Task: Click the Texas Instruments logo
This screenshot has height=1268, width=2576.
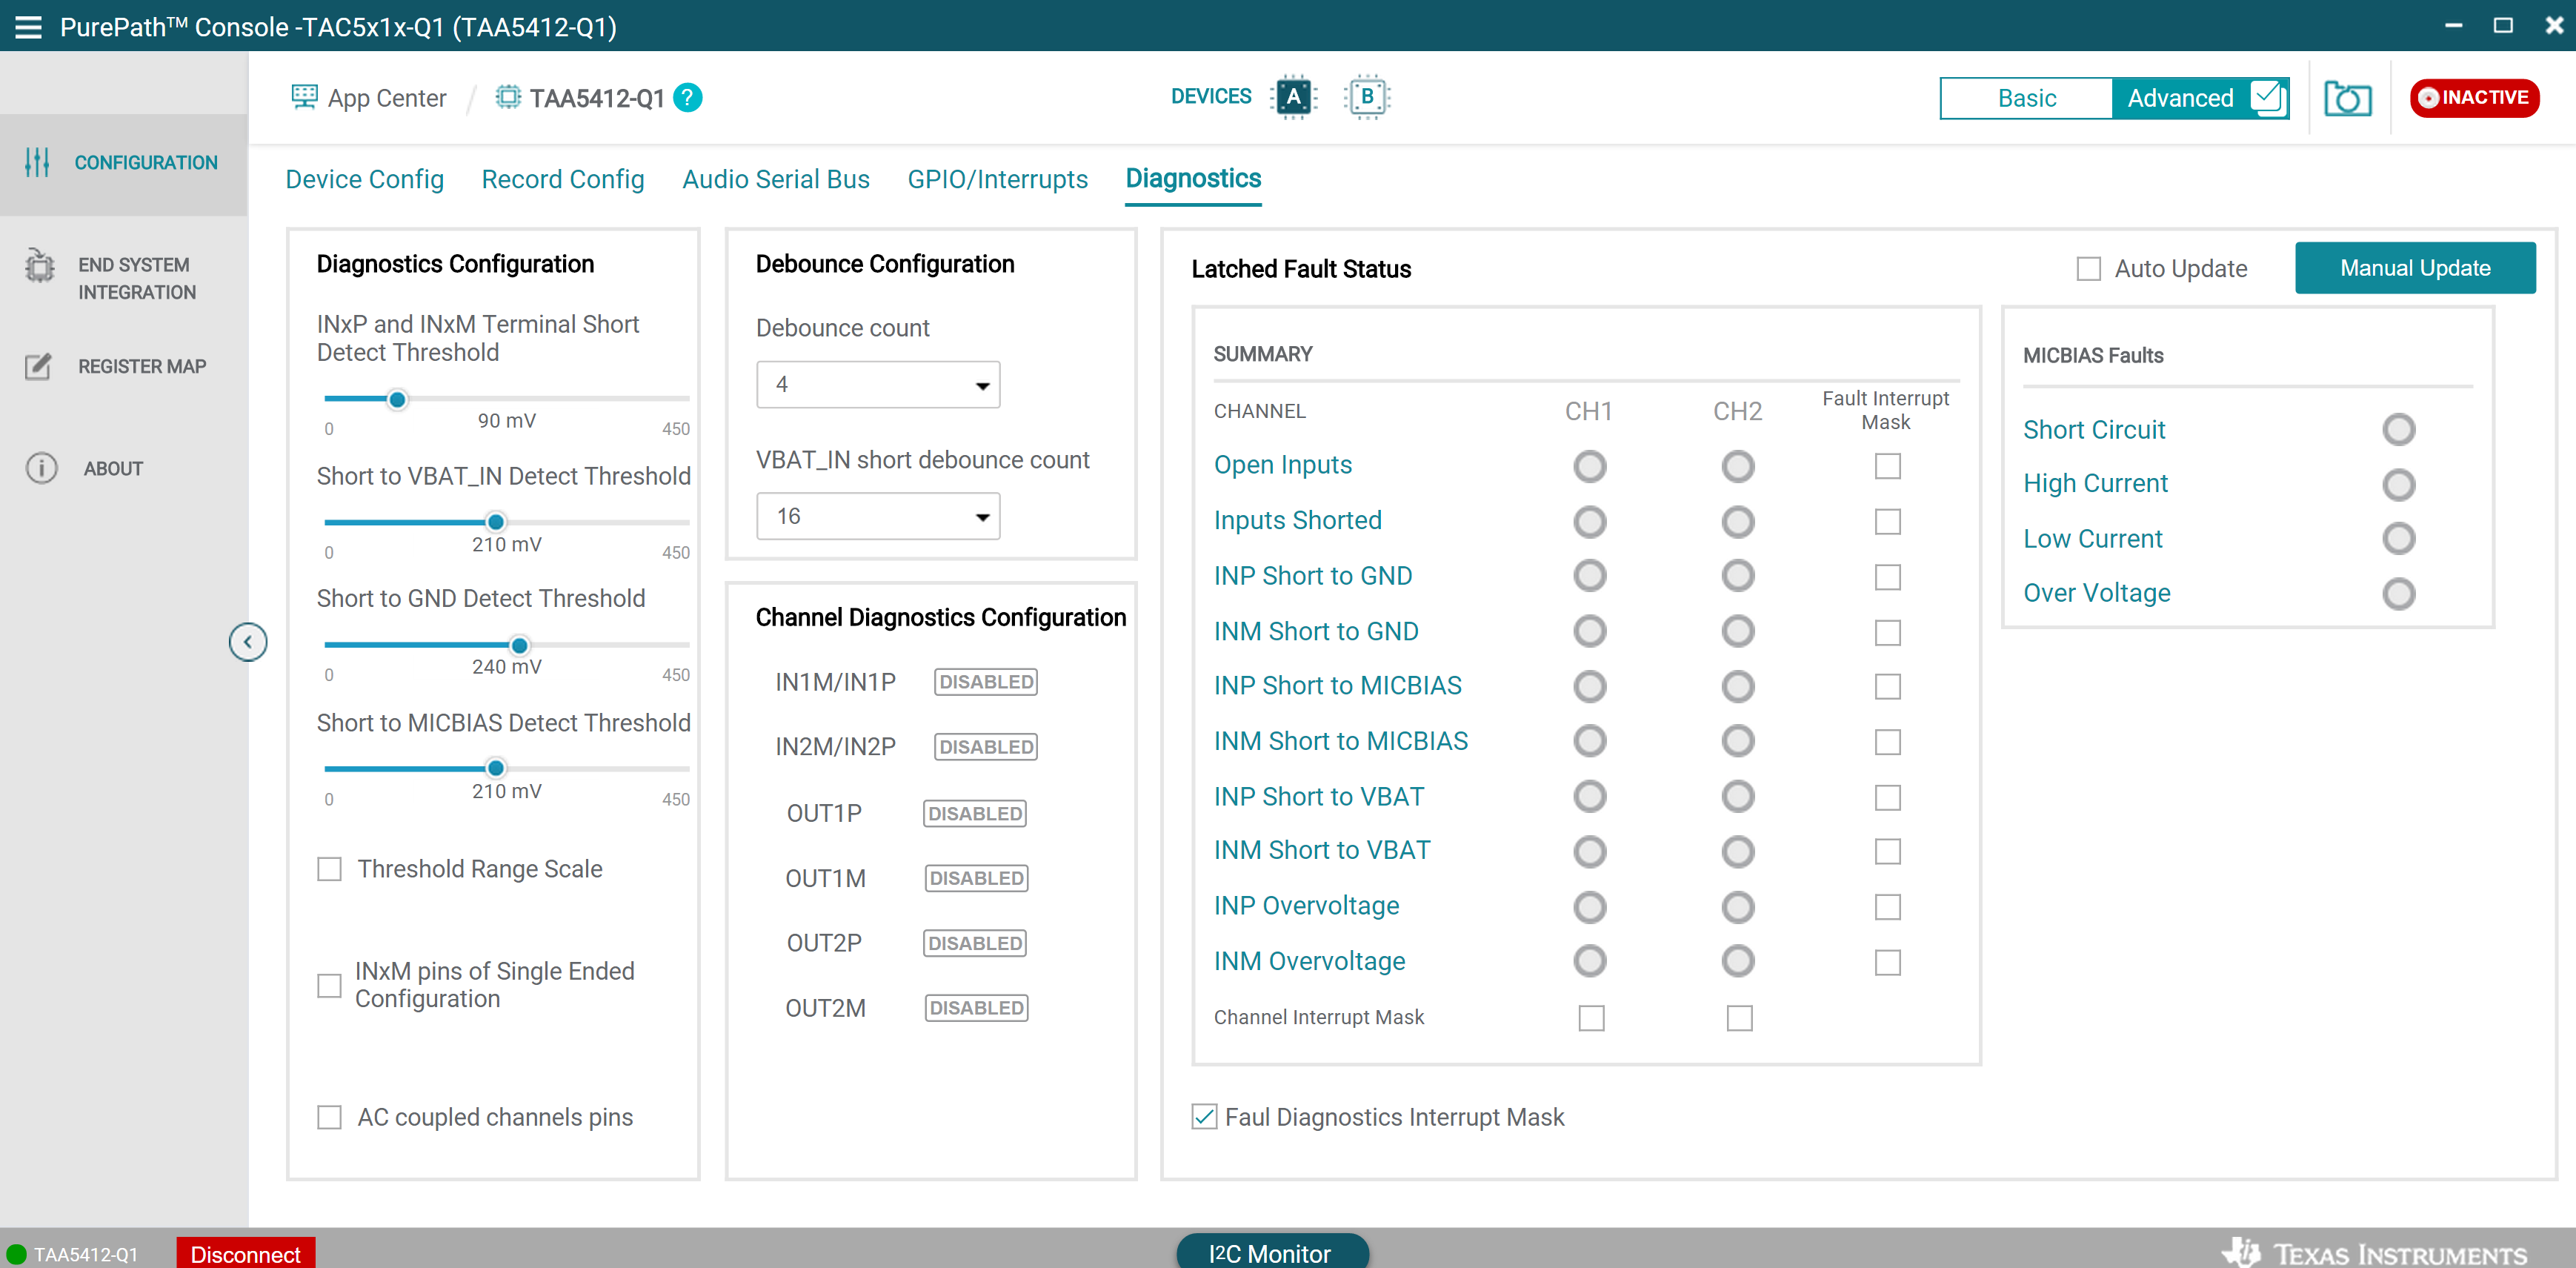Action: tap(2374, 1252)
